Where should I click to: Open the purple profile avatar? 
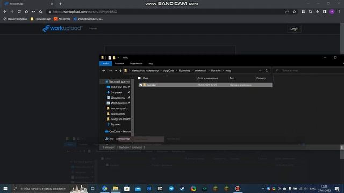[x=332, y=12]
